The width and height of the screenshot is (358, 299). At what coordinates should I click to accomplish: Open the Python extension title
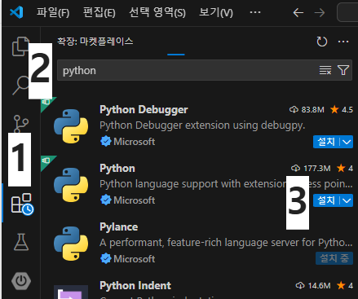[x=117, y=169]
